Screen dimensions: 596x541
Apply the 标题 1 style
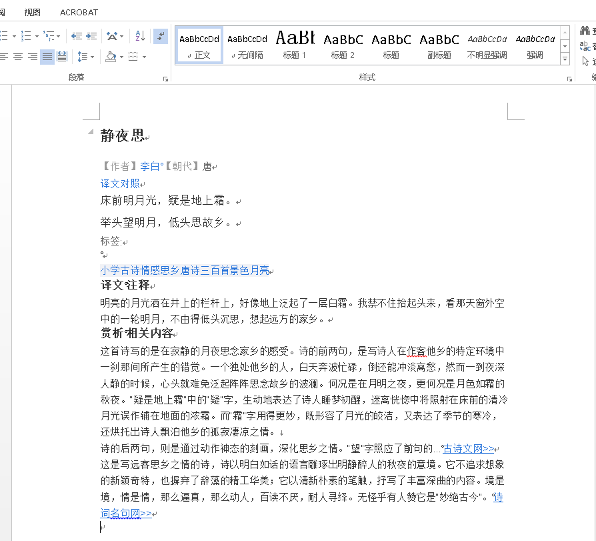(x=295, y=45)
